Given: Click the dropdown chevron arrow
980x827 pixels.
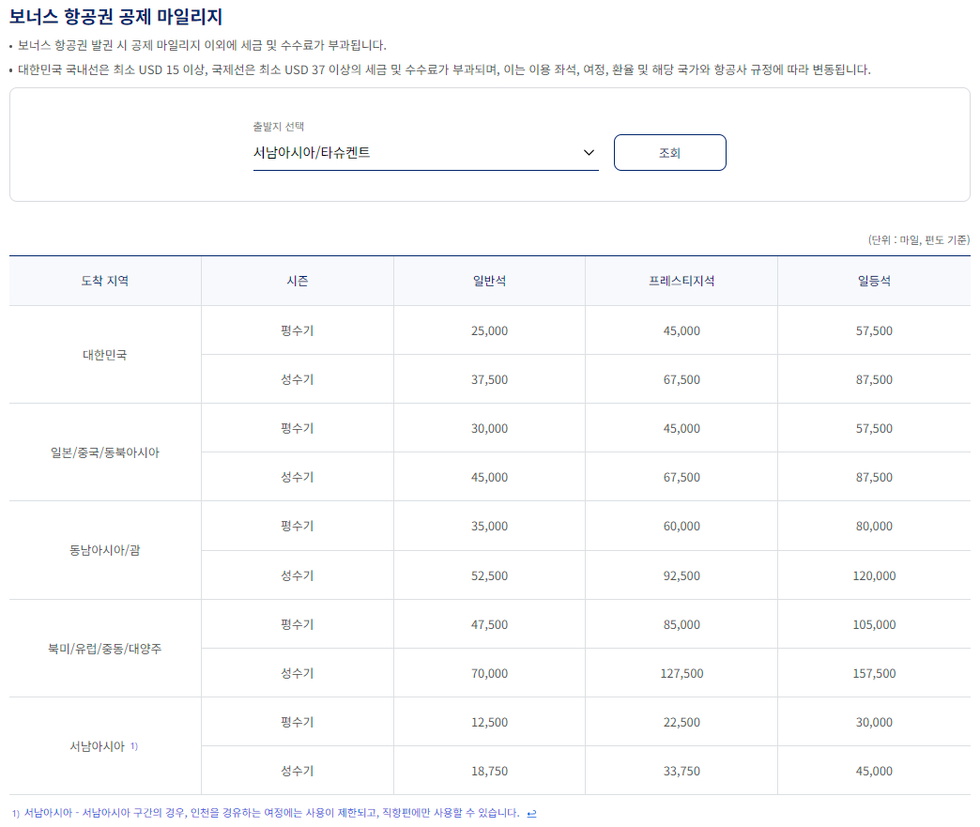Looking at the screenshot, I should 590,152.
